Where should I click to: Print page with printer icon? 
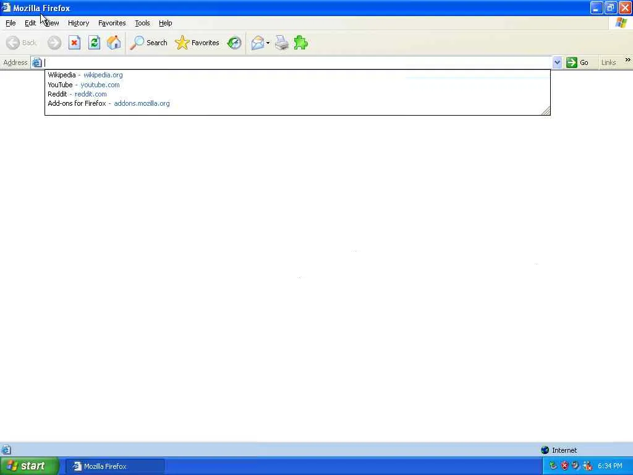click(x=282, y=43)
